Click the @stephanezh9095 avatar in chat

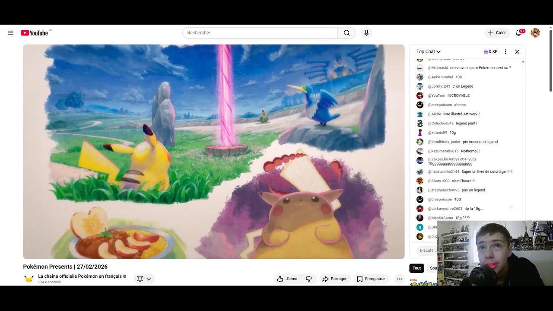pyautogui.click(x=420, y=190)
